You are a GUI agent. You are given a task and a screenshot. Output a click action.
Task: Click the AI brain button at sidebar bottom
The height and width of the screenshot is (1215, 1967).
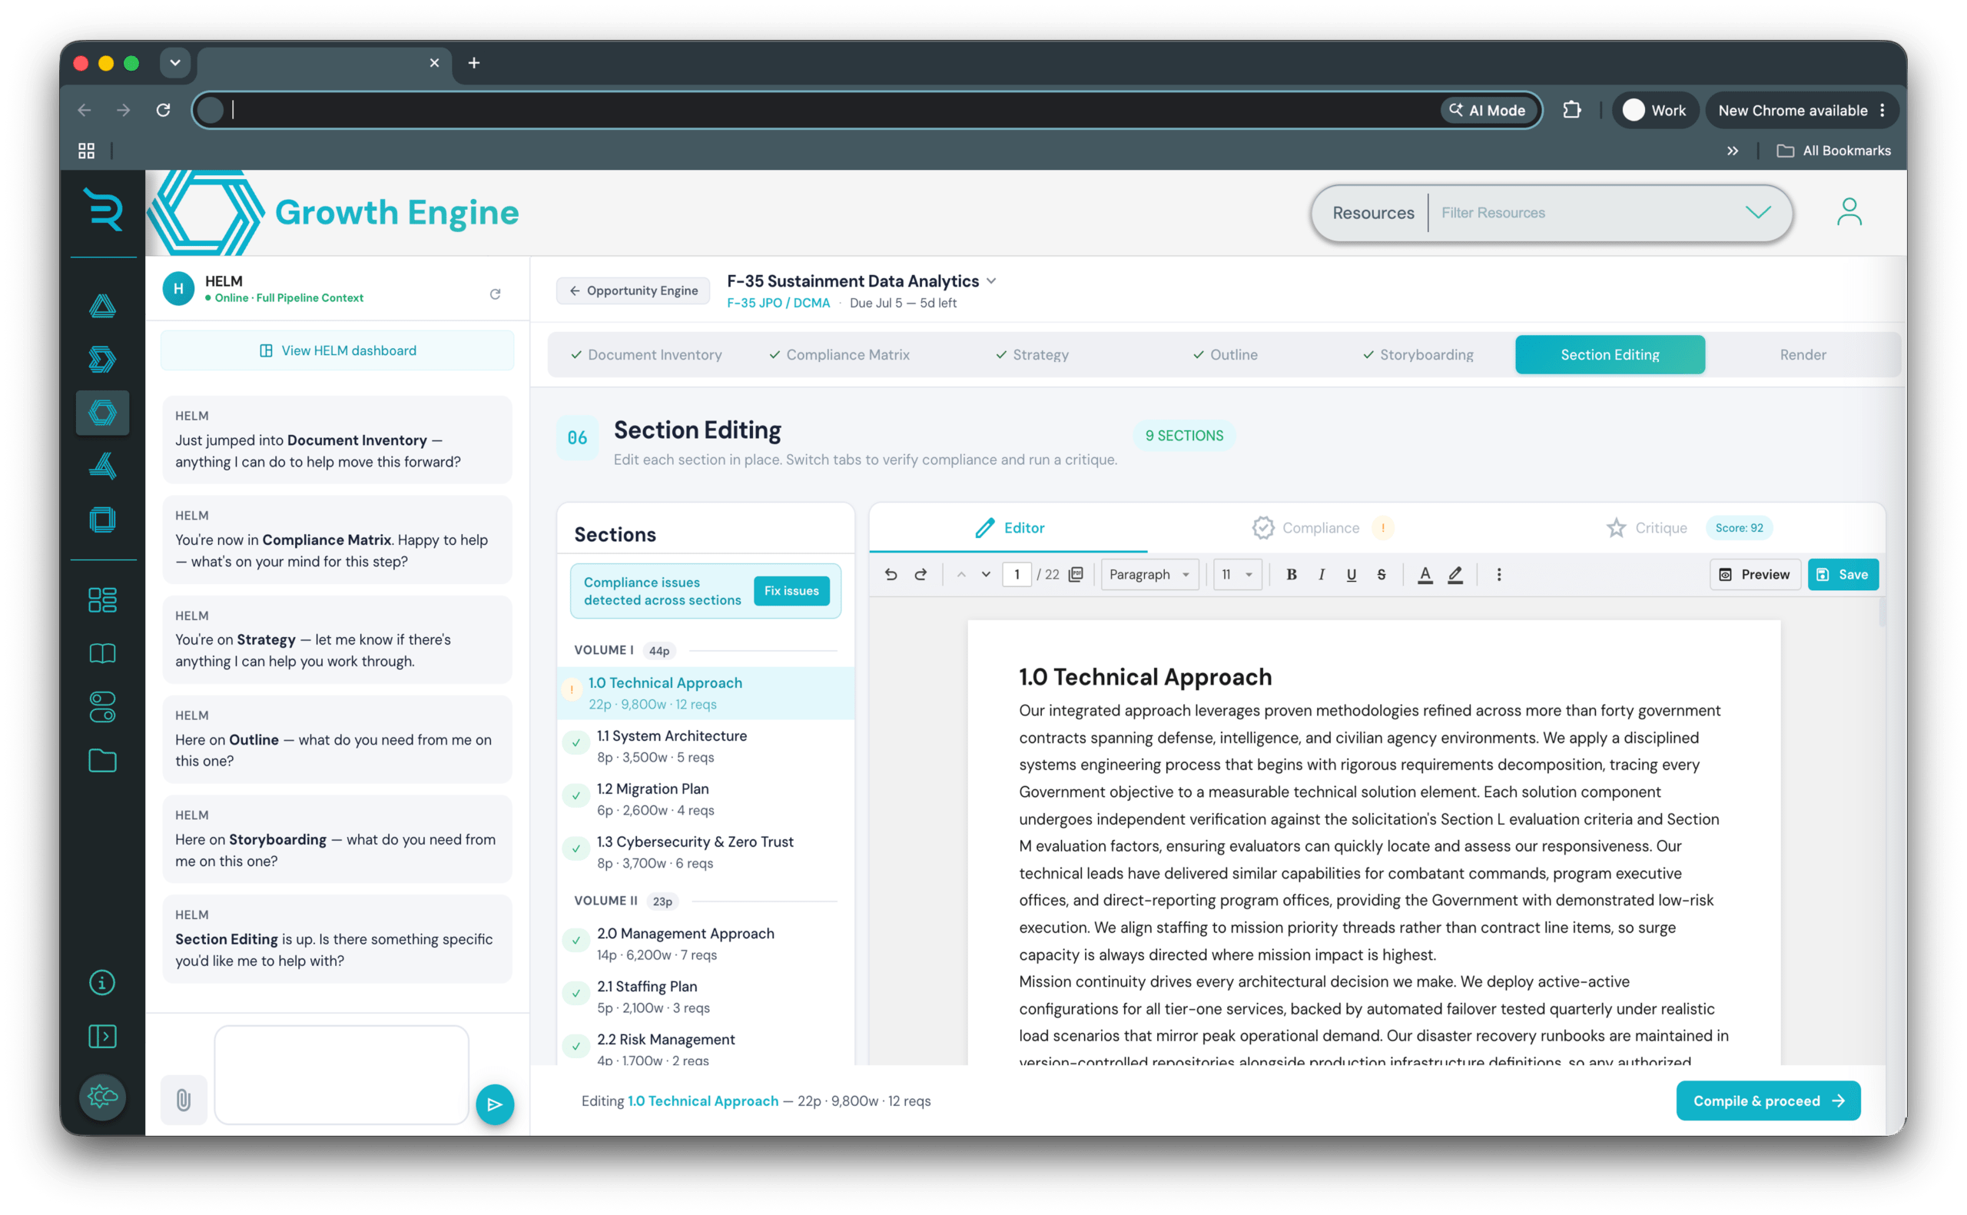click(x=102, y=1097)
